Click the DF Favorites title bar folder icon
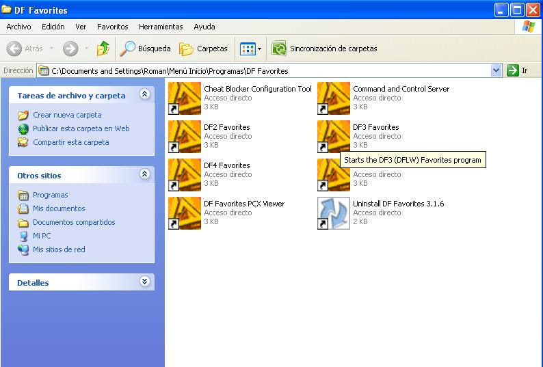This screenshot has width=543, height=367. pyautogui.click(x=6, y=10)
